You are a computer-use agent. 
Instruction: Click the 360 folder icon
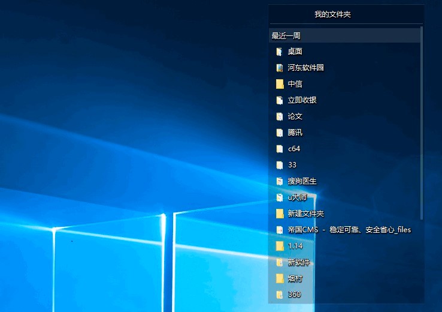coord(279,295)
